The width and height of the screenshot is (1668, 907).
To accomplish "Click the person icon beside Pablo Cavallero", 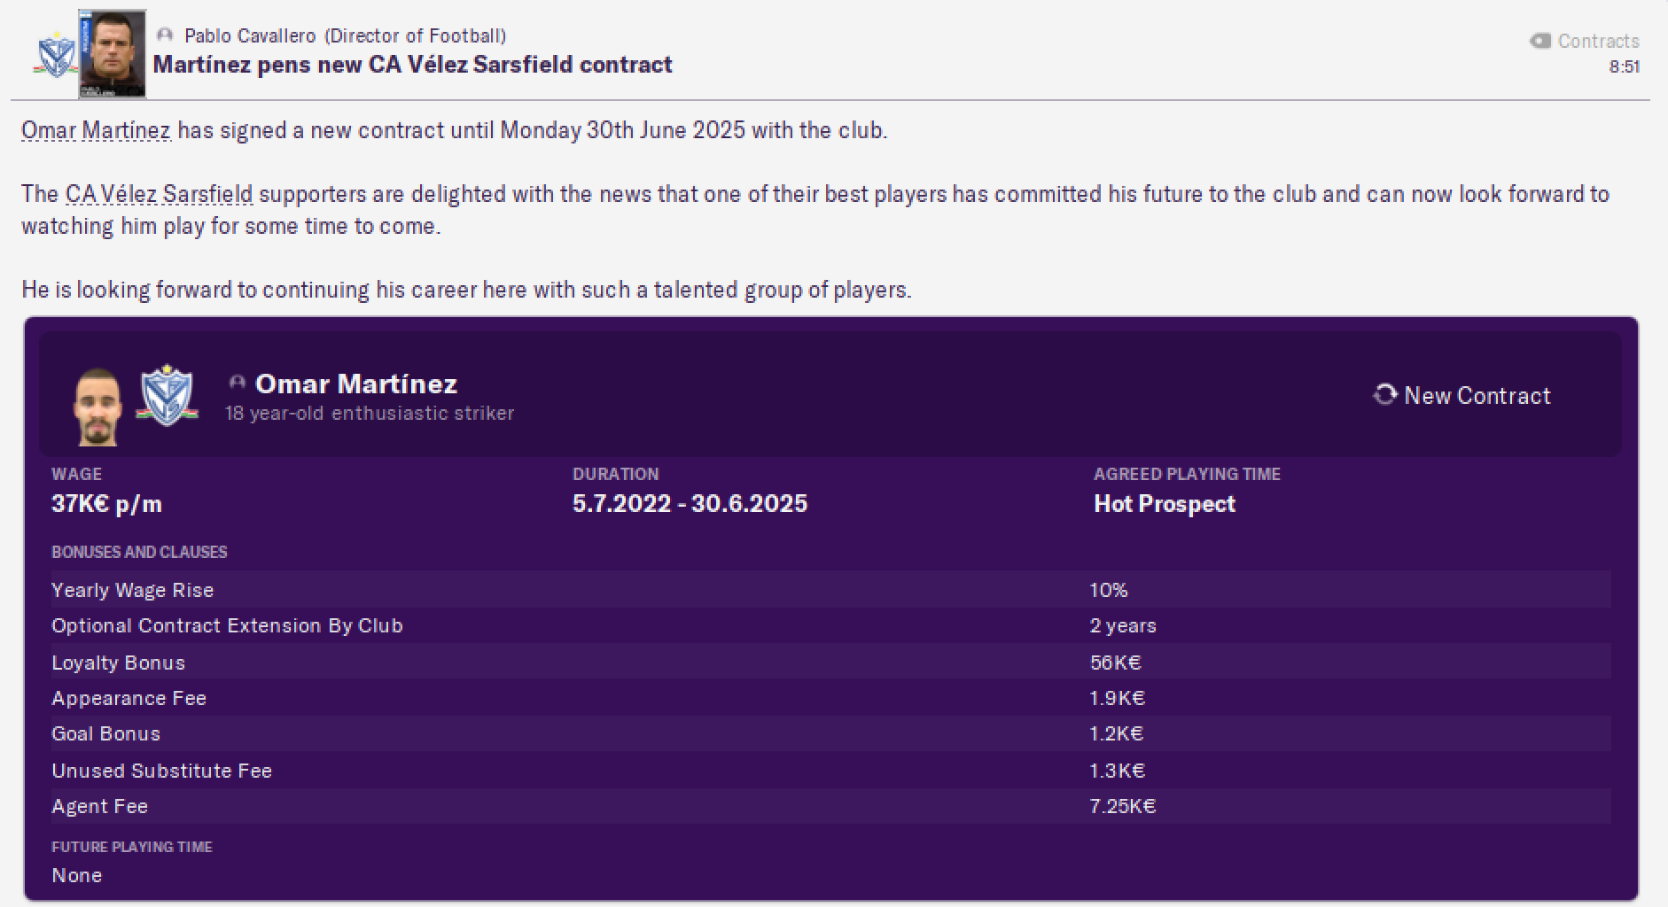I will (x=164, y=35).
